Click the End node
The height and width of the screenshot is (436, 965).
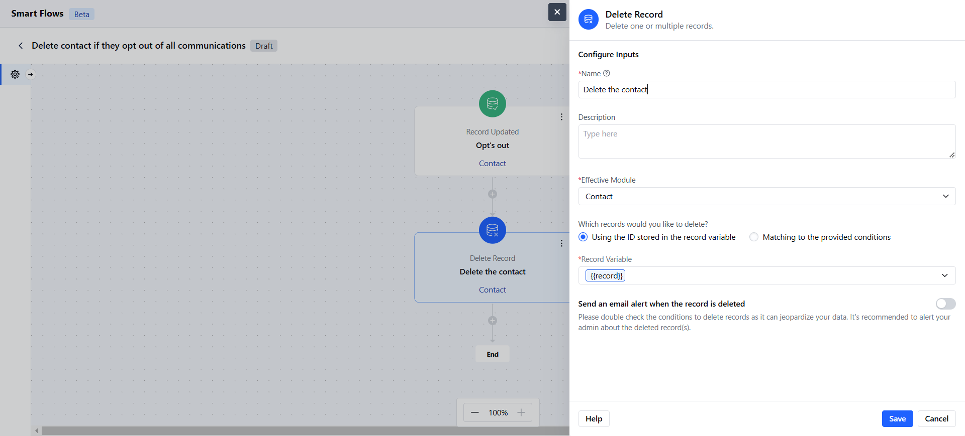[x=493, y=354]
